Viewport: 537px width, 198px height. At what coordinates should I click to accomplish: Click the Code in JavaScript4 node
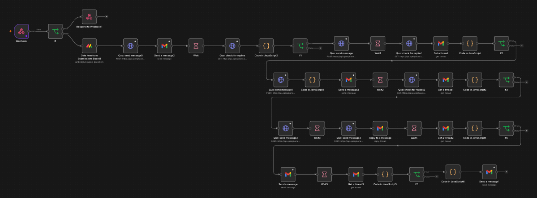(475, 128)
